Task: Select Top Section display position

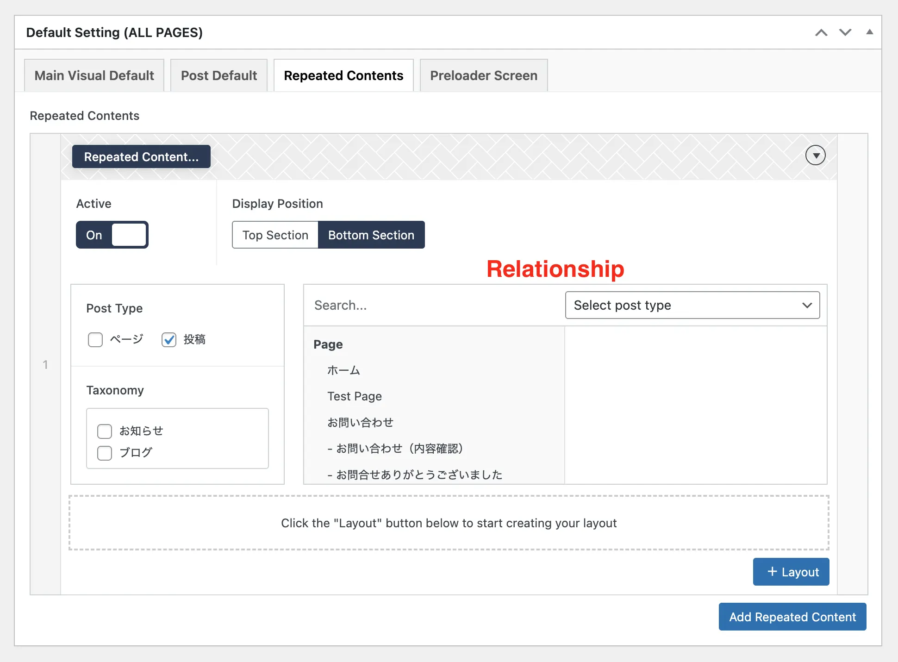Action: 275,235
